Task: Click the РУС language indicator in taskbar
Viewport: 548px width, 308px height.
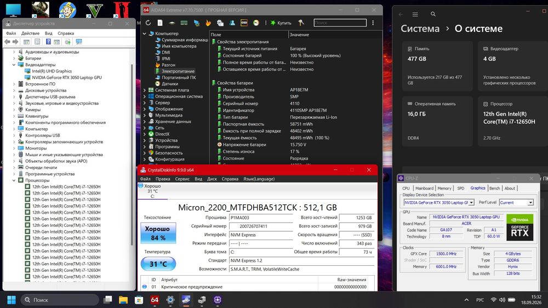Action: [480, 300]
